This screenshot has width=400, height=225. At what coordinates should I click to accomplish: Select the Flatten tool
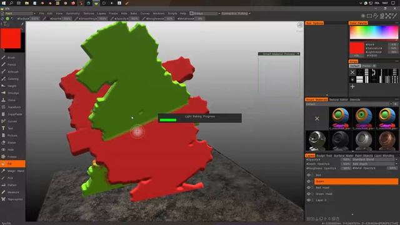pyautogui.click(x=12, y=185)
